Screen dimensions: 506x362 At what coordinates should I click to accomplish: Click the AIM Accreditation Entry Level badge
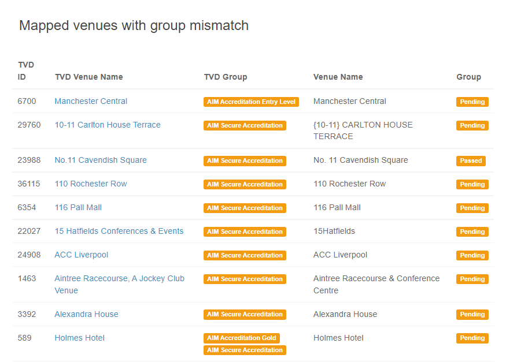(251, 102)
